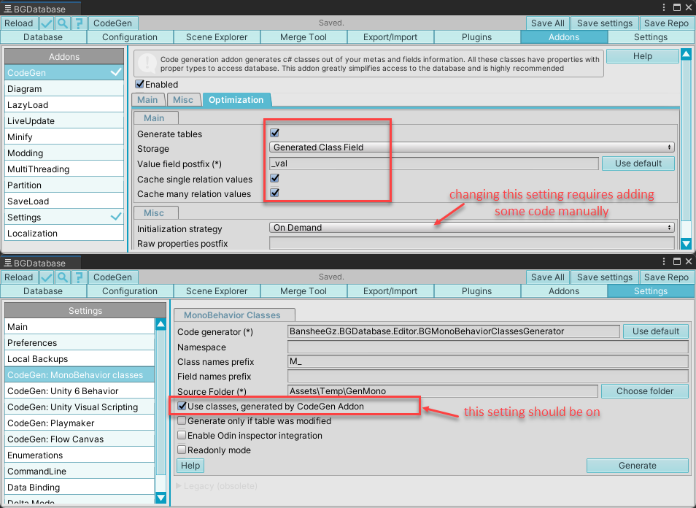
Task: Open Scene Explorer tab in lower window
Action: [217, 291]
